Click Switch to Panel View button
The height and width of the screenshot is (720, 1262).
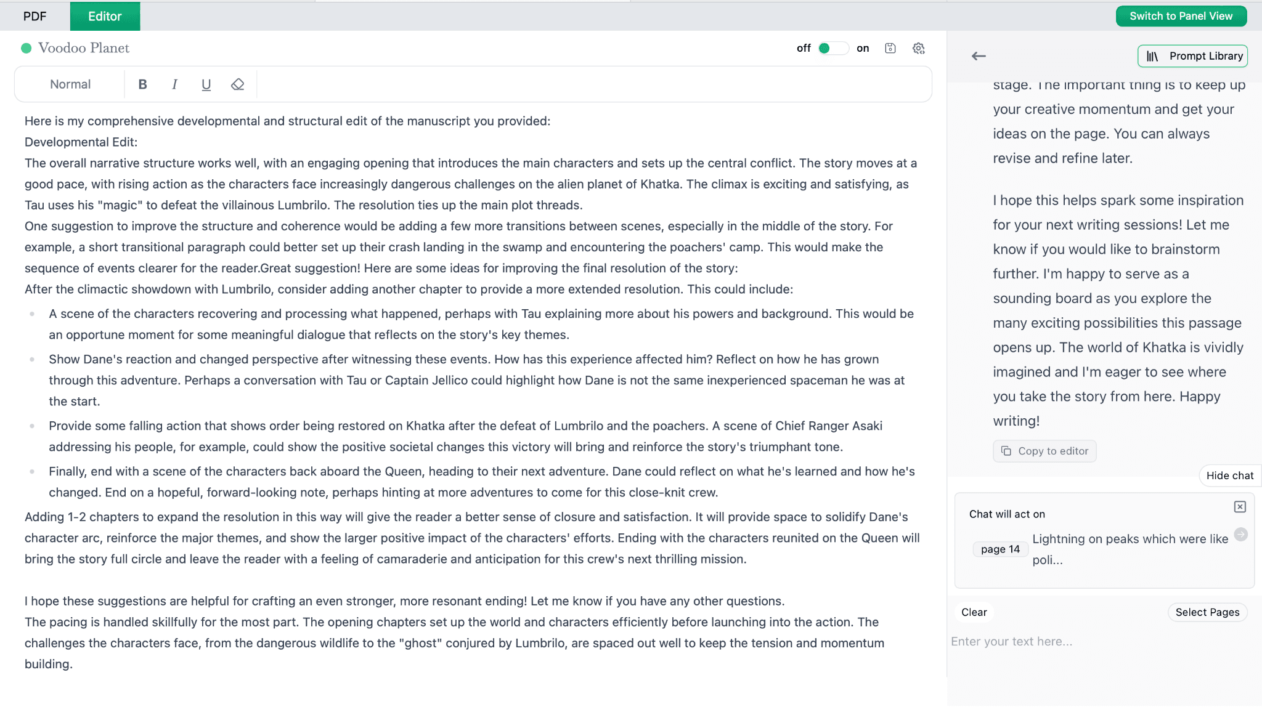tap(1181, 16)
